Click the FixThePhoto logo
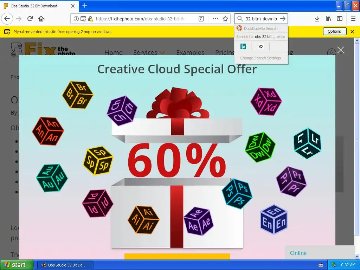360x270 pixels. click(x=43, y=49)
